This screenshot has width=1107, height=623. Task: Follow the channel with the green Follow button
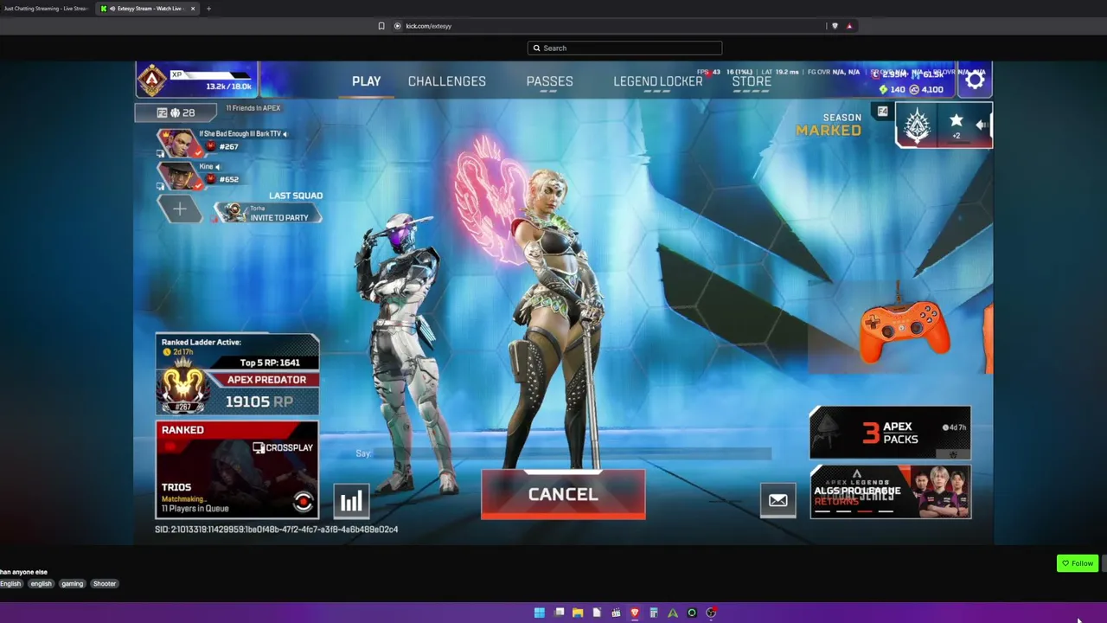point(1078,563)
